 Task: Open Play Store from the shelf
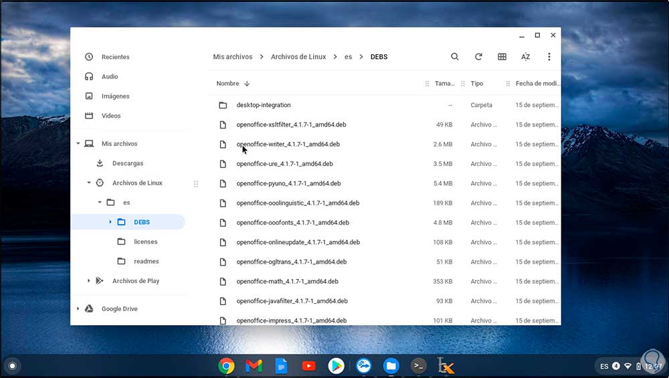point(337,366)
